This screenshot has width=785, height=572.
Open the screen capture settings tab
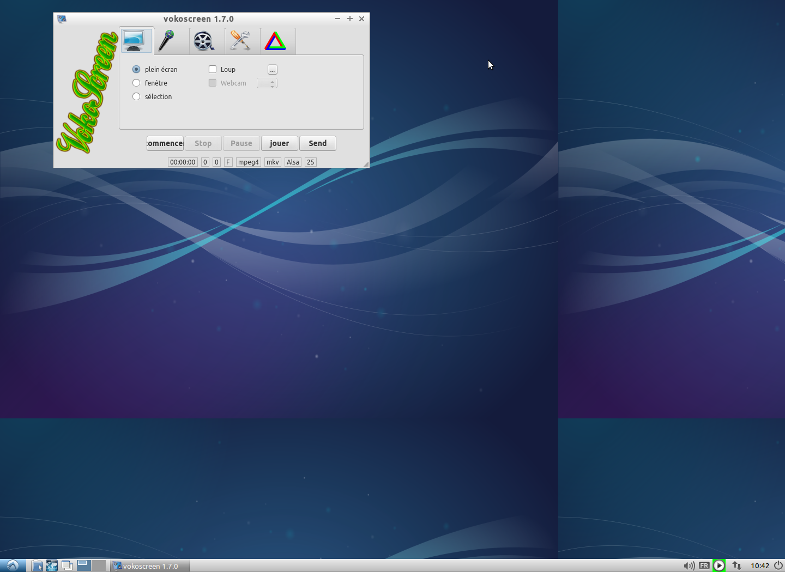[136, 41]
